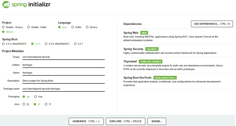Click the Package name field
Viewport: 236px width, 126px height.
(63, 89)
